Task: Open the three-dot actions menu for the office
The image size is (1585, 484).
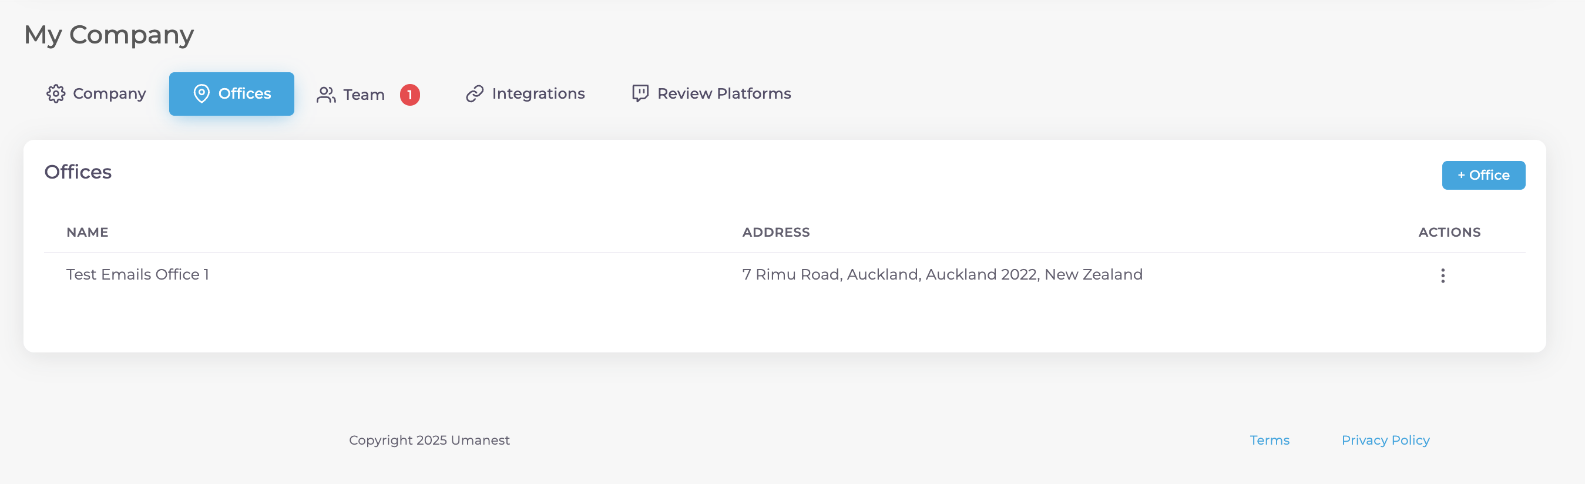Action: [1442, 275]
